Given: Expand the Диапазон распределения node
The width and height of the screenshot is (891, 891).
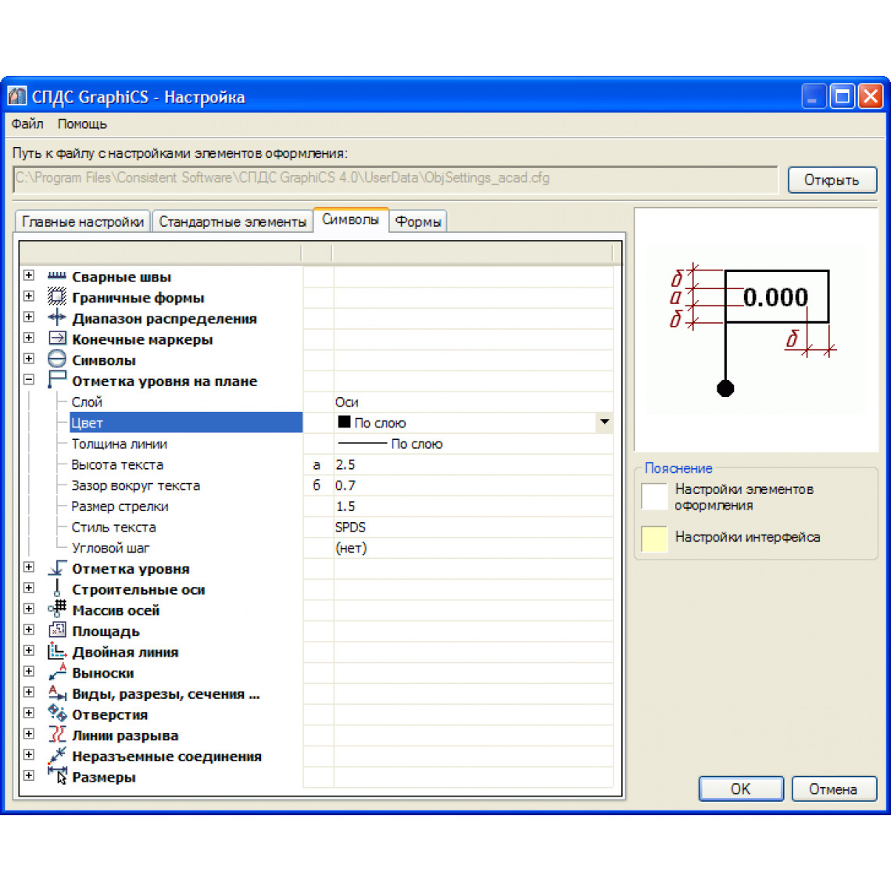Looking at the screenshot, I should click(29, 317).
